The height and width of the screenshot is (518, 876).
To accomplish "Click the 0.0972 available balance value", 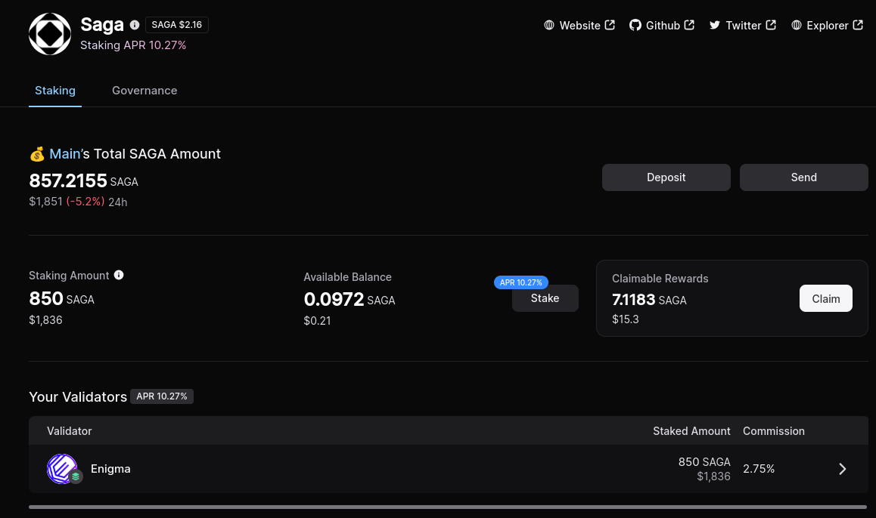I will coord(334,300).
